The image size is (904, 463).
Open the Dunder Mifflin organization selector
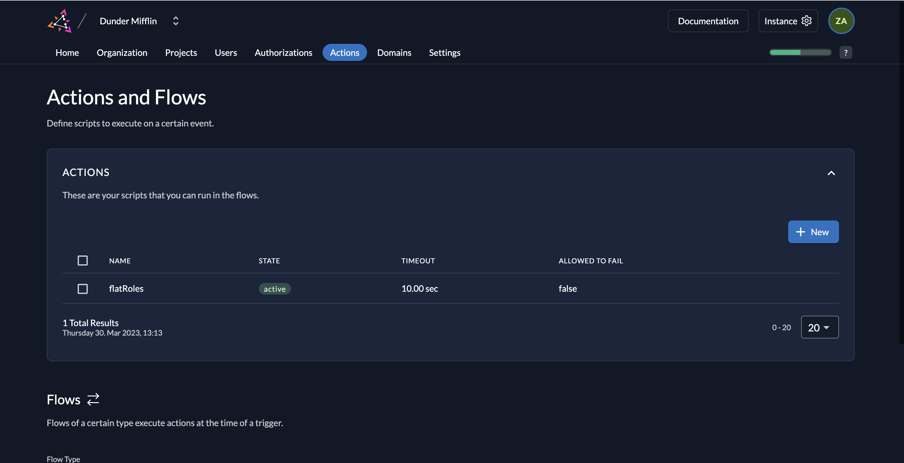click(128, 21)
